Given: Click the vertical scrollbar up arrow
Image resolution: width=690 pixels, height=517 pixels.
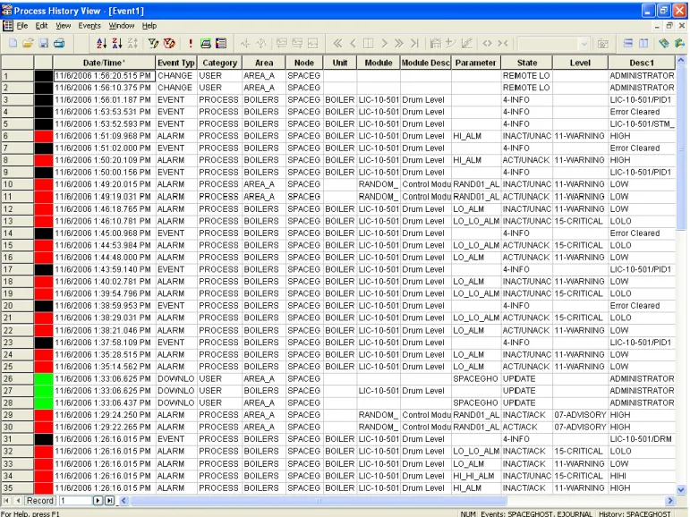Looking at the screenshot, I should [x=681, y=60].
